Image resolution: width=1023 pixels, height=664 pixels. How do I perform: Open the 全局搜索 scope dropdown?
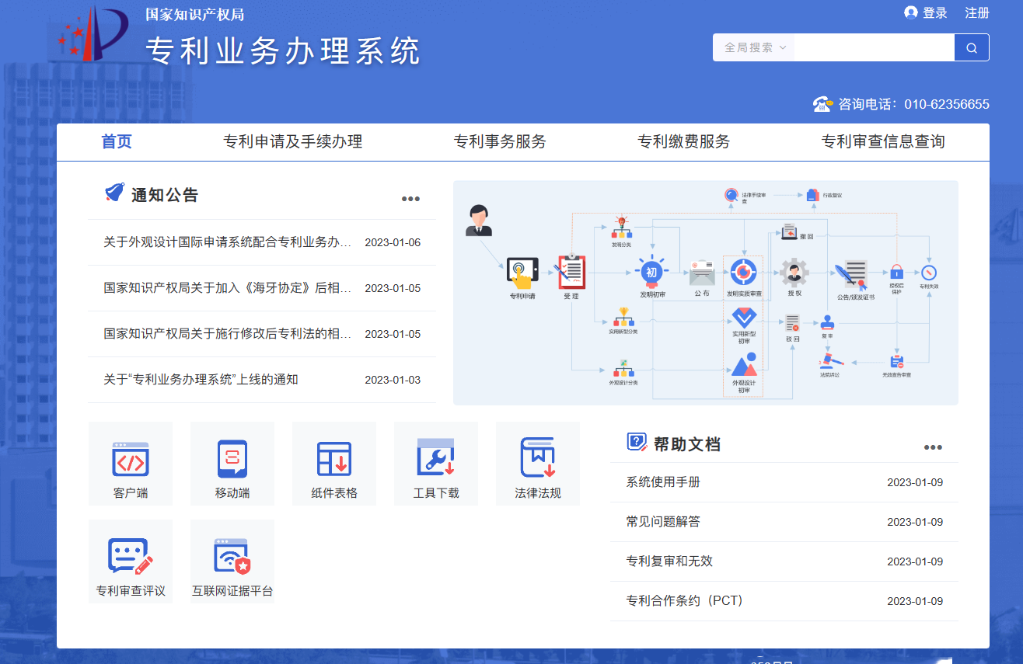[x=756, y=47]
